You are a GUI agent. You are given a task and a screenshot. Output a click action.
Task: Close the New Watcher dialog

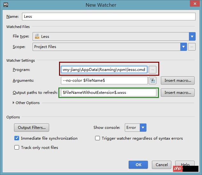click(195, 3)
